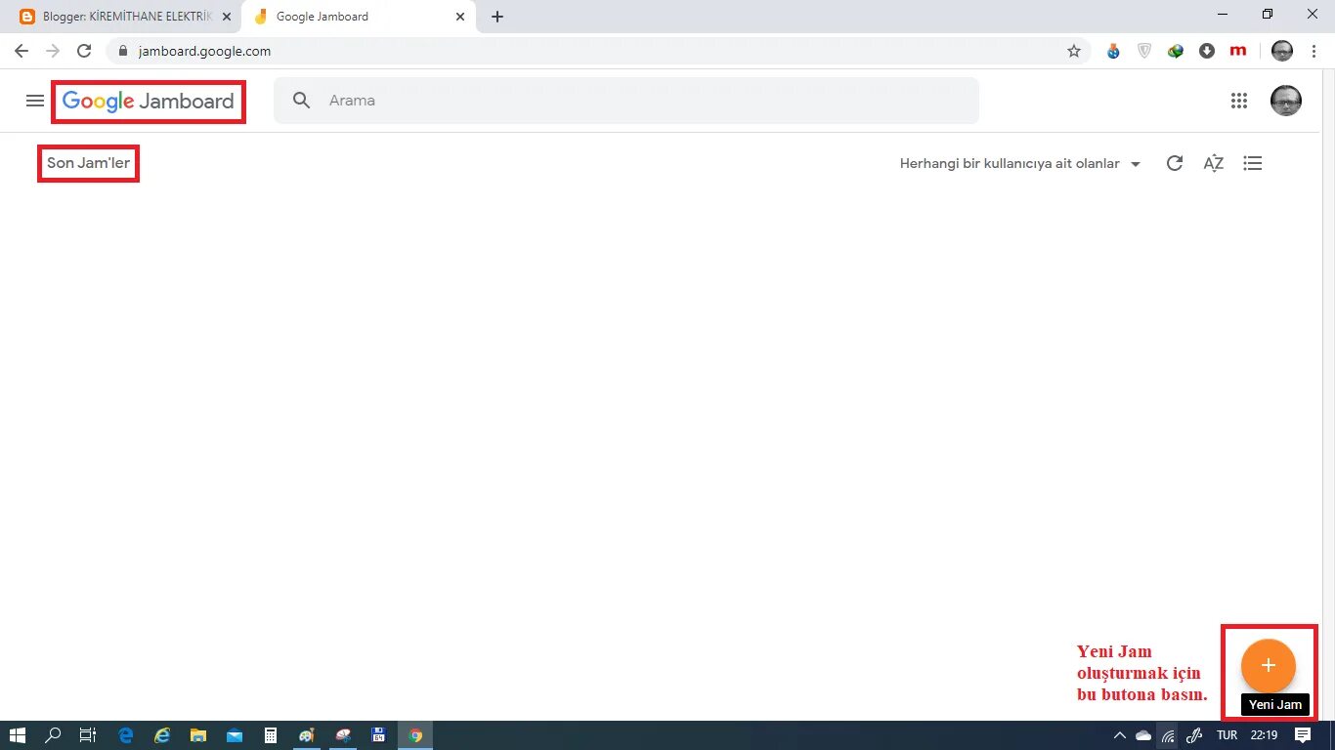Launch Microsoft Edge from the taskbar

[126, 735]
